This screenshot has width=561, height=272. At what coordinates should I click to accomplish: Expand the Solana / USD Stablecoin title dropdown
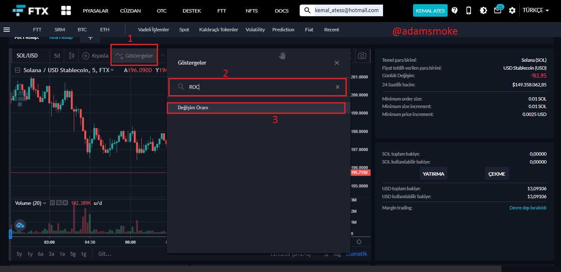(112, 70)
